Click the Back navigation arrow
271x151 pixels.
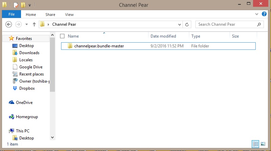click(x=9, y=24)
